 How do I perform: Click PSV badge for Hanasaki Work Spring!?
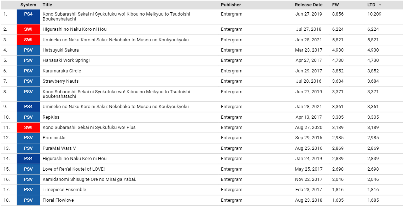(x=28, y=60)
